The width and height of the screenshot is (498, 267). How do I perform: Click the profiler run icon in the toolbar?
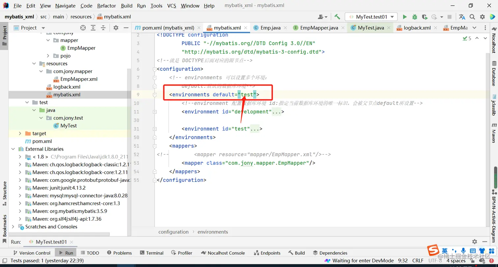point(434,17)
